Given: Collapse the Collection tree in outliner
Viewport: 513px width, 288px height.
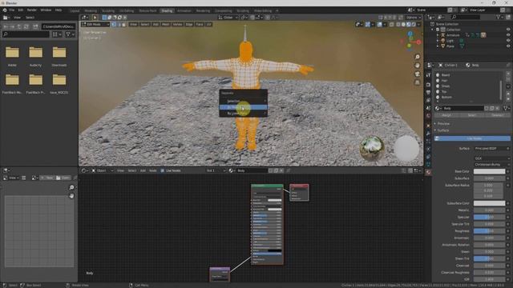Looking at the screenshot, I should pos(433,30).
